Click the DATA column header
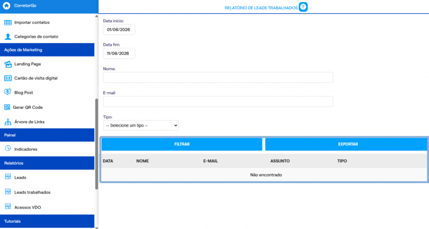The image size is (429, 229). coord(108,161)
